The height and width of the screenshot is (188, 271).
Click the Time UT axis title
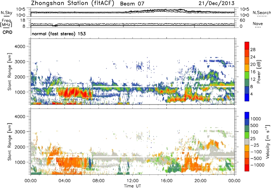132,186
